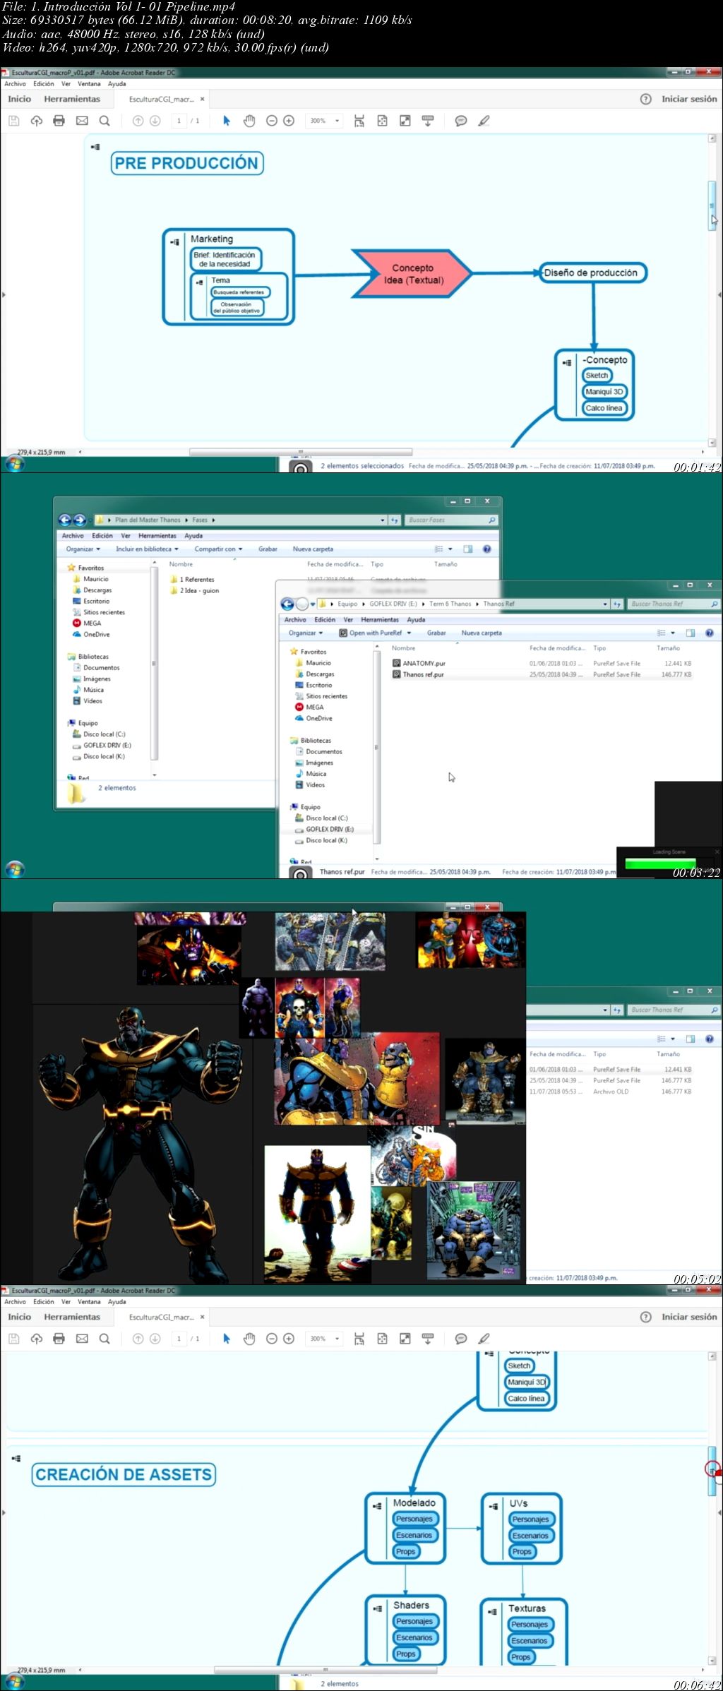Image resolution: width=723 pixels, height=1691 pixels.
Task: Open Ayuda menu, Thanos Ref window under Fases
Action: tap(416, 619)
